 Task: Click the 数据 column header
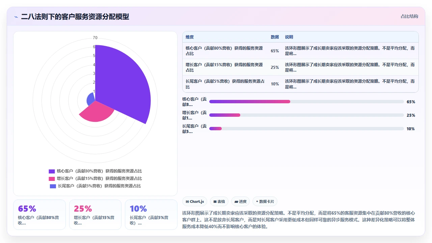(275, 37)
